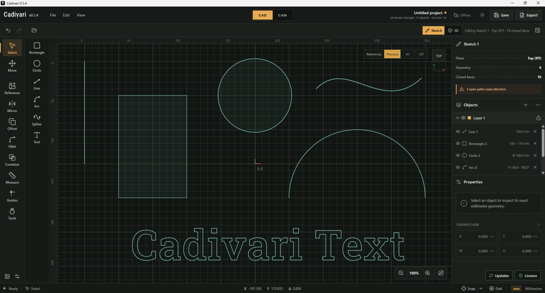Screen dimensions: 545x293
Task: Toggle visibility of Arc 4
Action: click(458, 167)
